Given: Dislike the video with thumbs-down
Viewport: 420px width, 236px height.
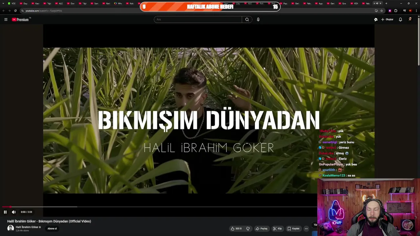Looking at the screenshot, I should 248,228.
